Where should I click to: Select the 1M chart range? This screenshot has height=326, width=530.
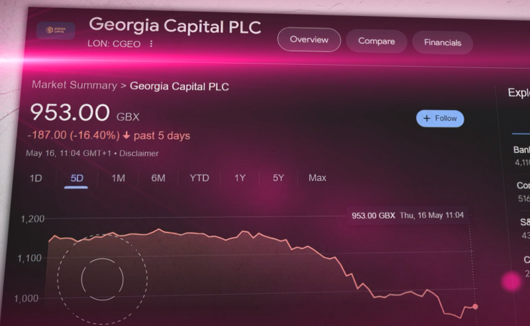119,178
